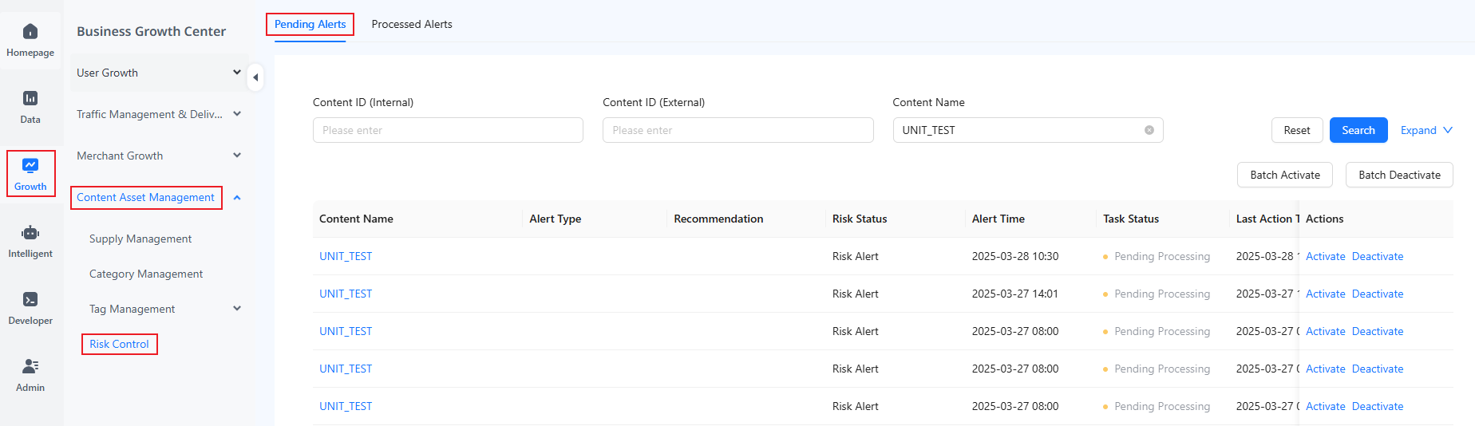Switch to the Processed Alerts tab
The height and width of the screenshot is (426, 1475).
tap(412, 24)
